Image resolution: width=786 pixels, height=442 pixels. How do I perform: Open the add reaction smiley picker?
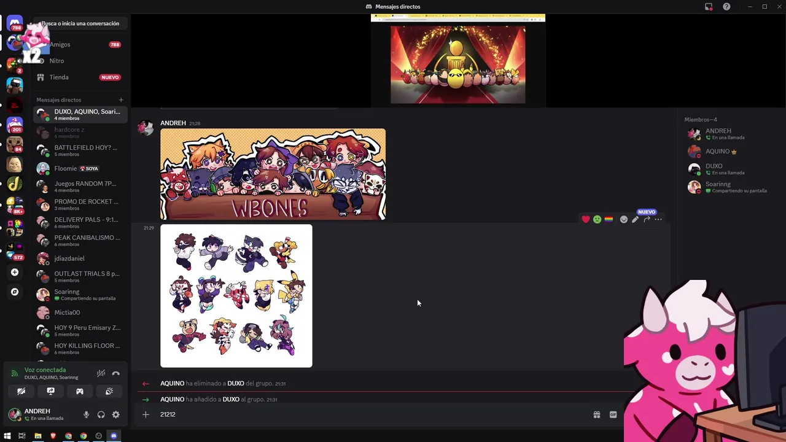pos(624,219)
